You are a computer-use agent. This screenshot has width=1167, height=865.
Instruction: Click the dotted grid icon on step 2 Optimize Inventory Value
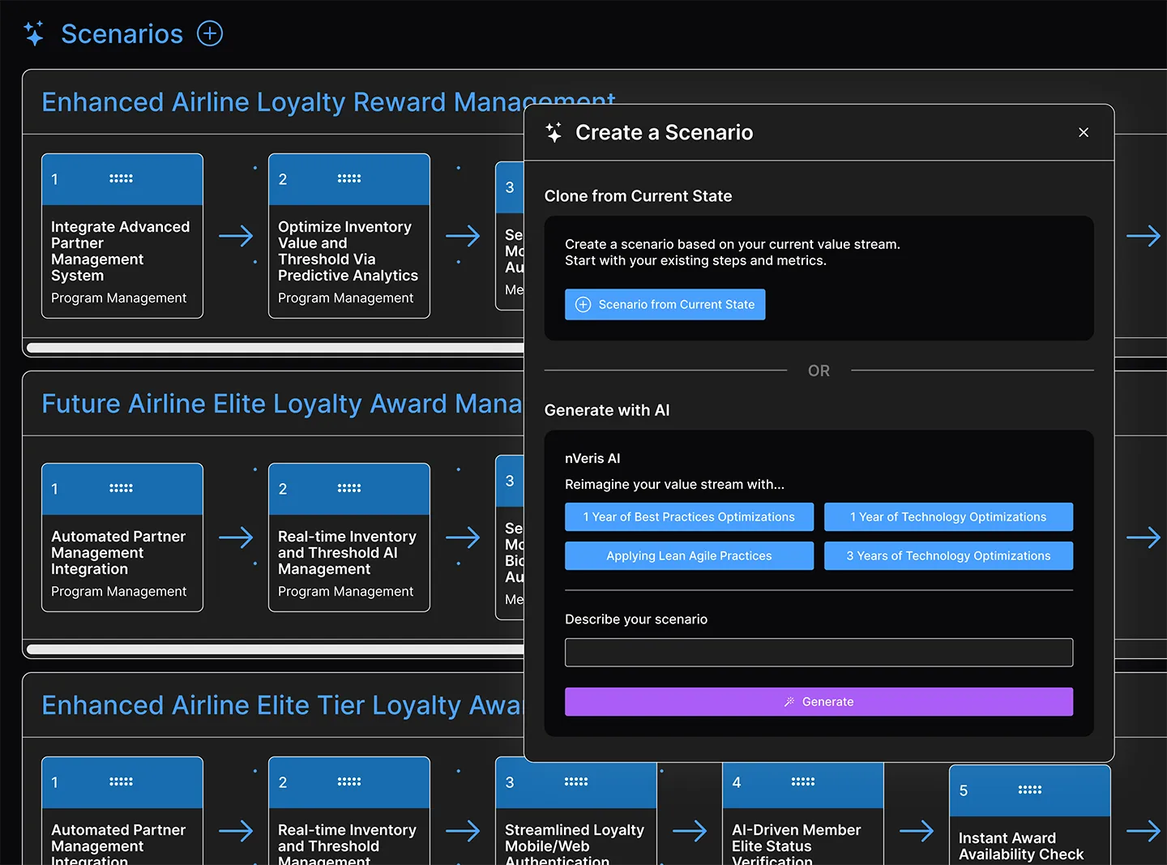(348, 177)
